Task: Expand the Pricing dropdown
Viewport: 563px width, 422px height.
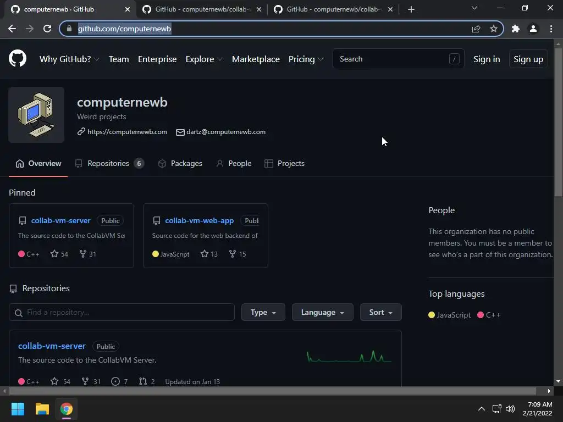Action: [306, 59]
